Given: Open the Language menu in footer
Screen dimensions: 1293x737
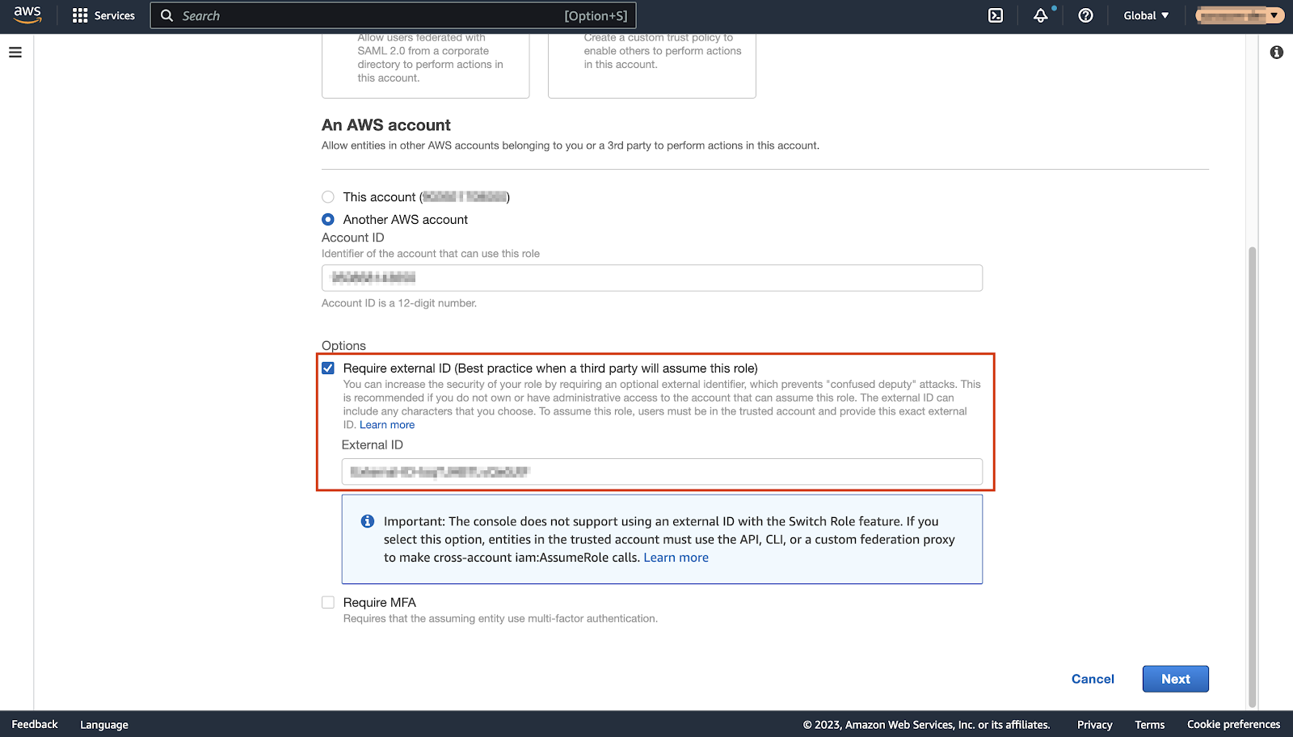Looking at the screenshot, I should [104, 725].
